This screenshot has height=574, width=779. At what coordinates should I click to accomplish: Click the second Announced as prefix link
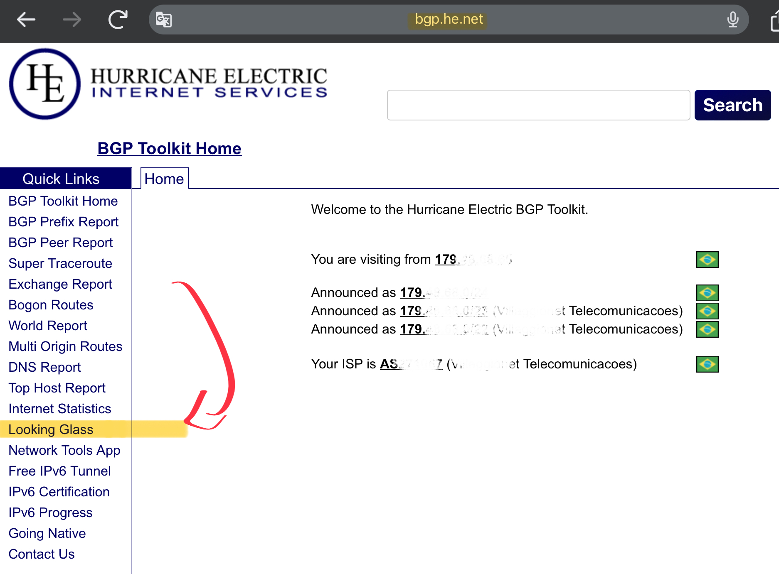tap(444, 311)
